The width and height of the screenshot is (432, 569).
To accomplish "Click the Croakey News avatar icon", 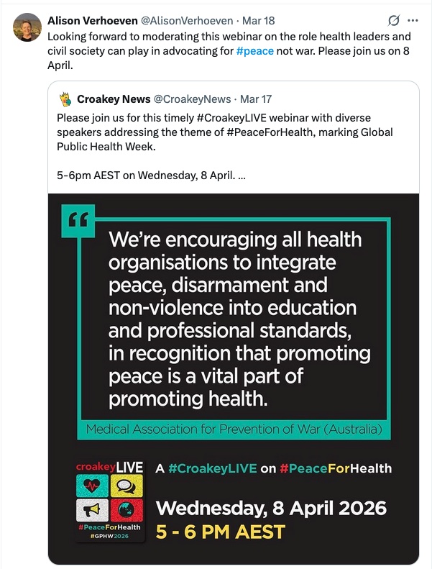I will click(65, 98).
